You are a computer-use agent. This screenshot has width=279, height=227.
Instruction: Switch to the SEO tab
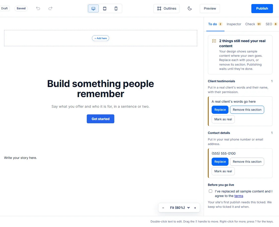(x=271, y=24)
